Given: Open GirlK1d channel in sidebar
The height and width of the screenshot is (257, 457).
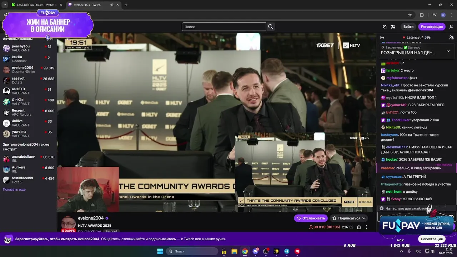Looking at the screenshot, I should [29, 102].
